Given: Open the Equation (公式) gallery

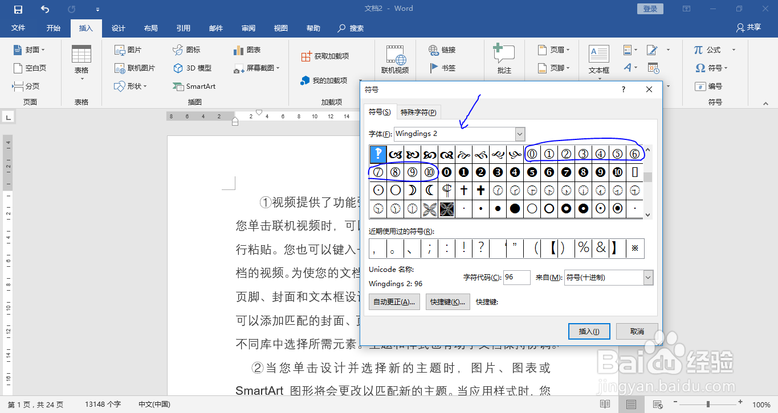Looking at the screenshot, I should click(x=715, y=50).
